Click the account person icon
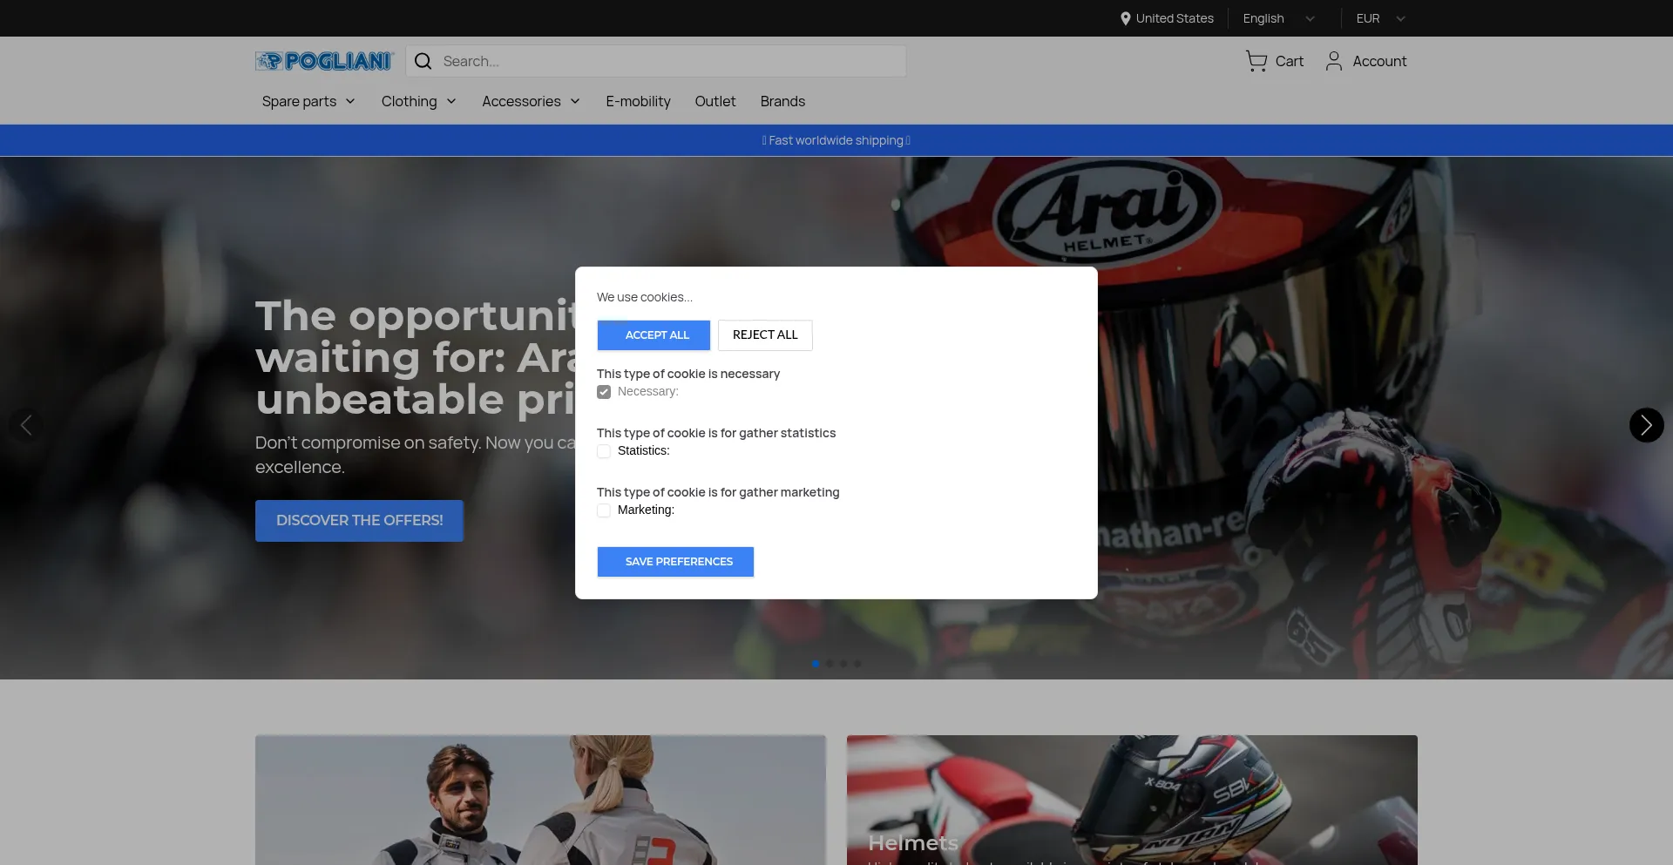1673x865 pixels. 1334,61
